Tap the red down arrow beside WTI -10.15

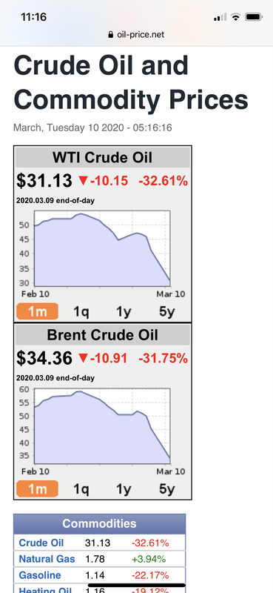pyautogui.click(x=83, y=181)
